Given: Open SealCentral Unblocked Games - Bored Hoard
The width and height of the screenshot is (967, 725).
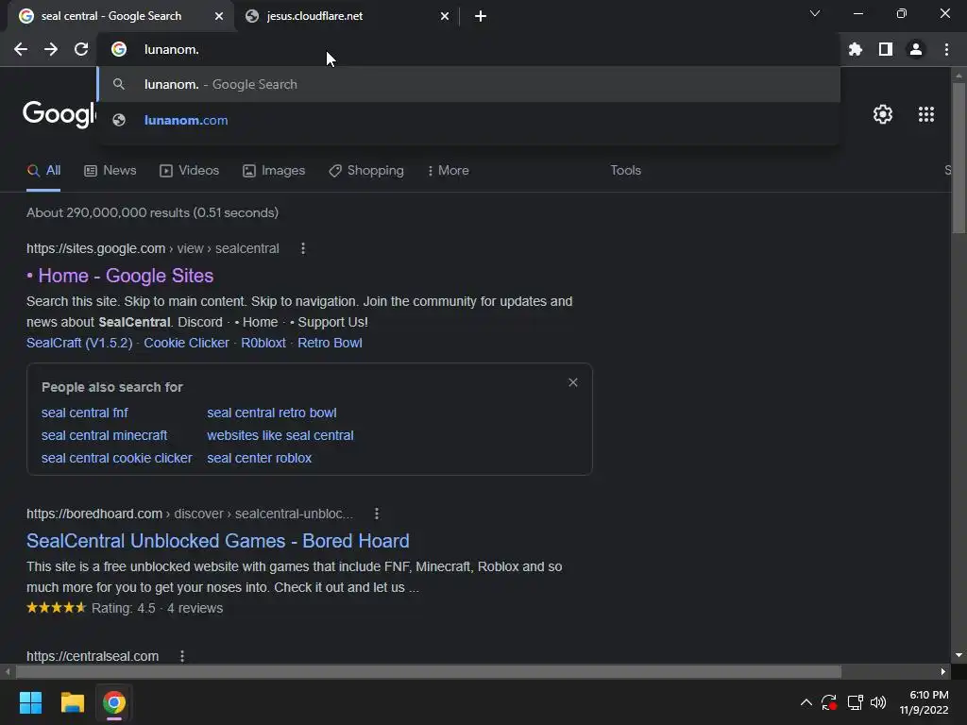Looking at the screenshot, I should point(218,541).
